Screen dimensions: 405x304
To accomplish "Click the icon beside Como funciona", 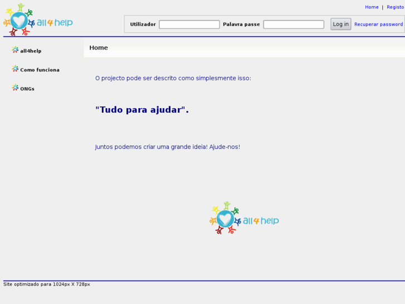I will pyautogui.click(x=15, y=69).
